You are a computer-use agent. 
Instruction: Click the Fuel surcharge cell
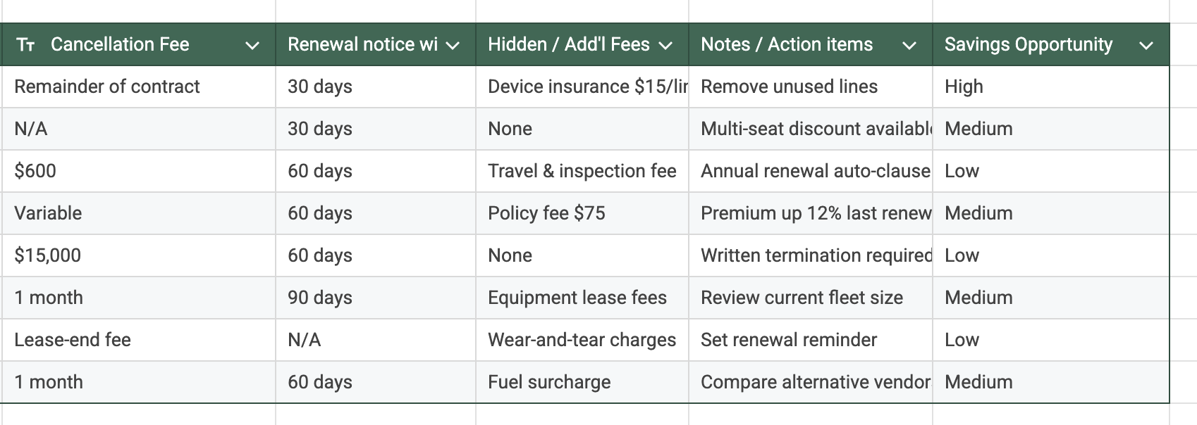click(549, 382)
